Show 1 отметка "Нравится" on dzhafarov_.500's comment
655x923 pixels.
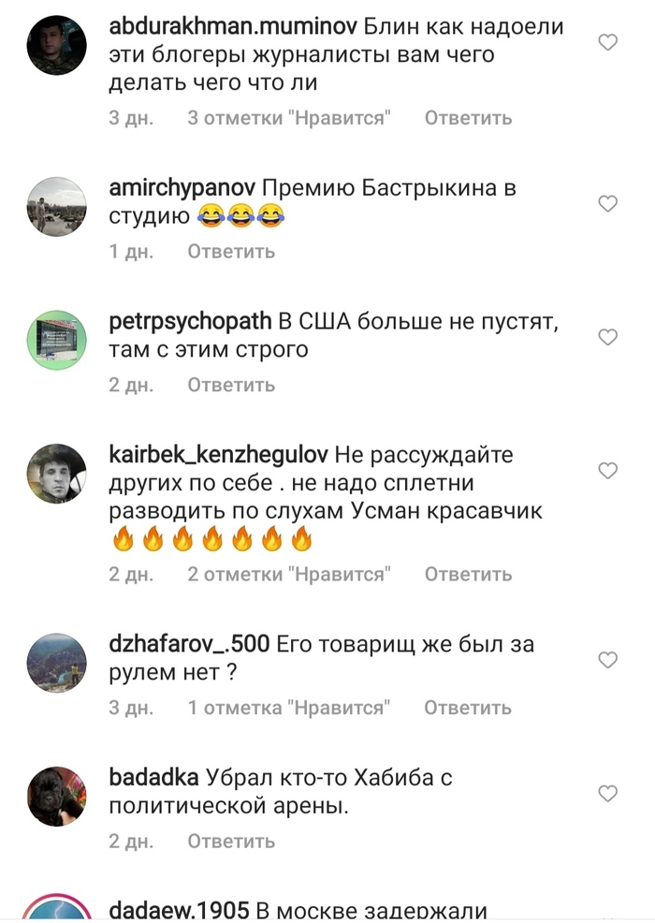(x=289, y=708)
